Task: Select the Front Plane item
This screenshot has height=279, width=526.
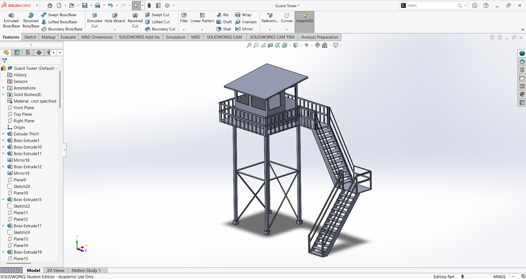Action: [24, 108]
